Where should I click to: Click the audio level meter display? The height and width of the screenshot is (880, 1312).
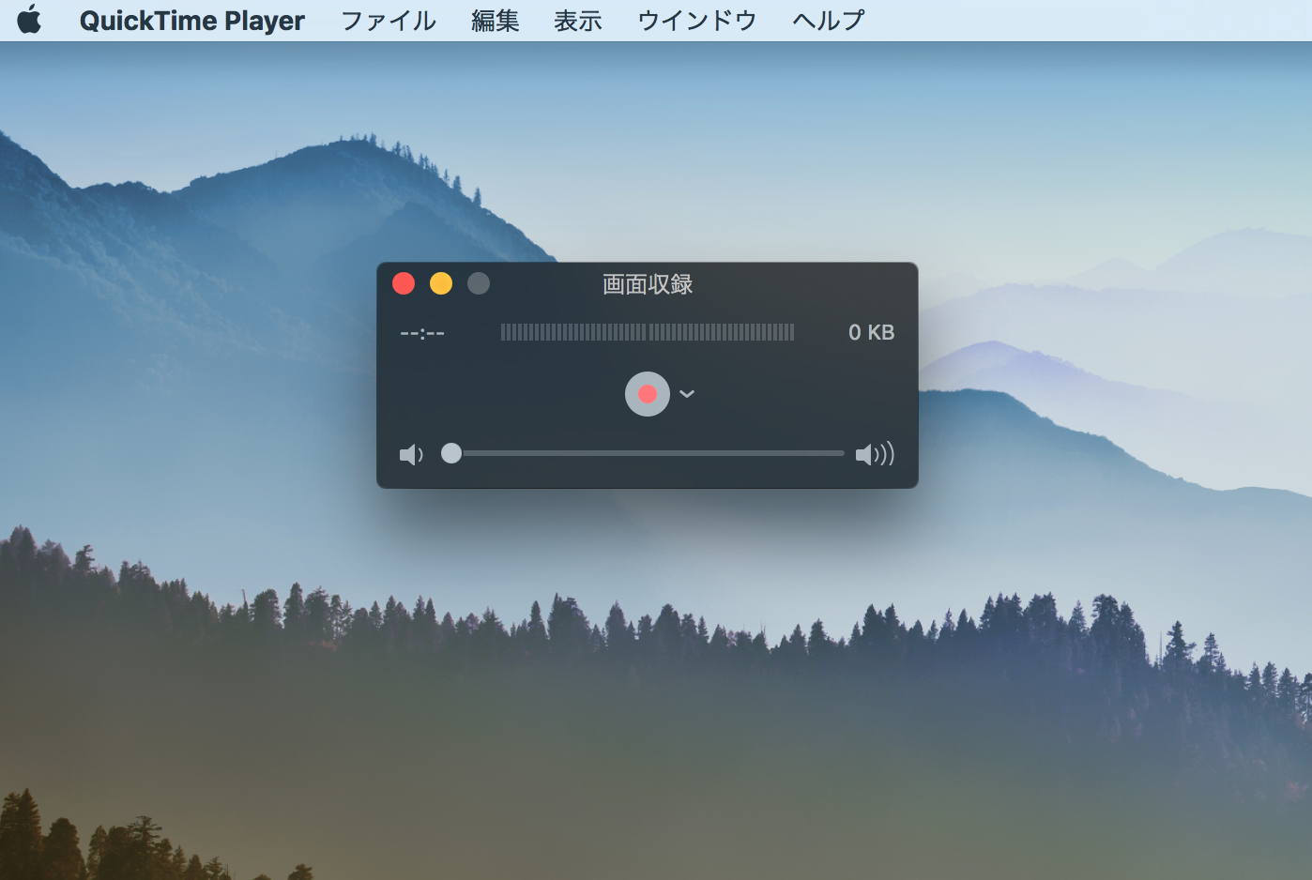(x=647, y=332)
